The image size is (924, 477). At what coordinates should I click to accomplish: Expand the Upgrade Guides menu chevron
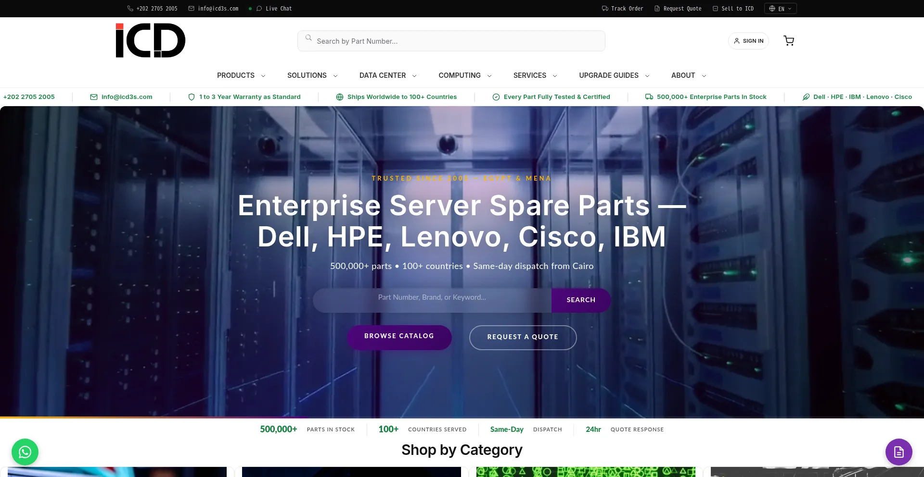(x=647, y=76)
